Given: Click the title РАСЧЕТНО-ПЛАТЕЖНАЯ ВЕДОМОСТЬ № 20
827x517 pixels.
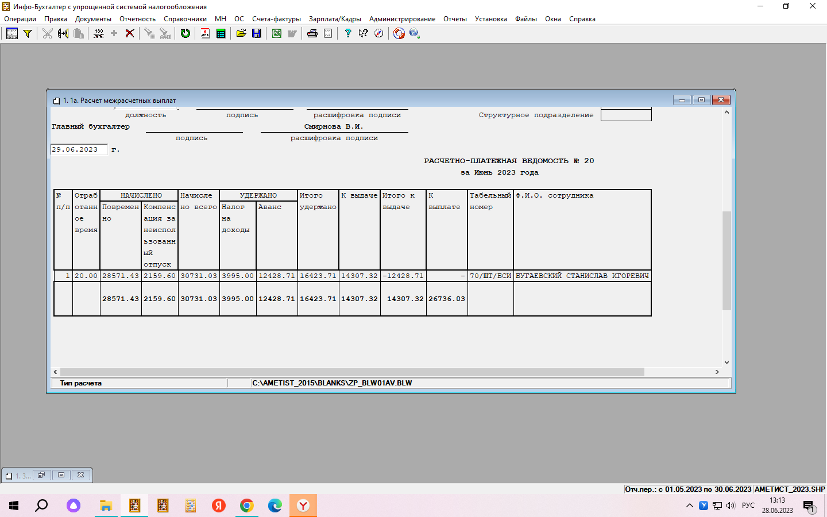Looking at the screenshot, I should (509, 161).
